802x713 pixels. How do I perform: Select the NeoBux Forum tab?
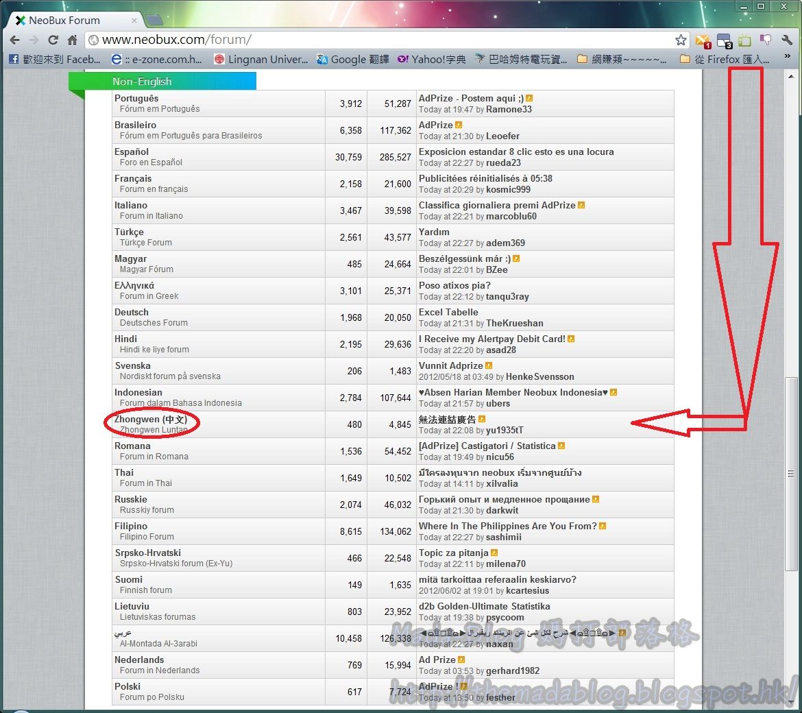(x=75, y=21)
